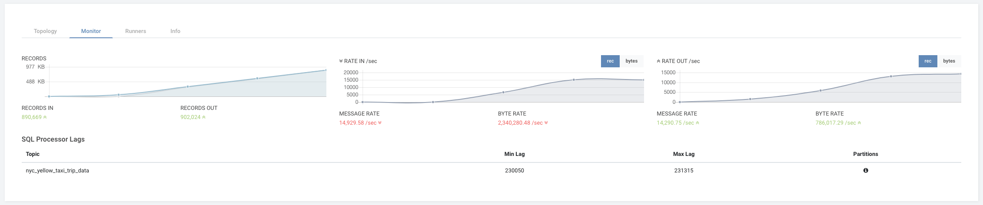Click the green up-arrow after 786,017.29 /sec
This screenshot has width=983, height=205.
860,123
